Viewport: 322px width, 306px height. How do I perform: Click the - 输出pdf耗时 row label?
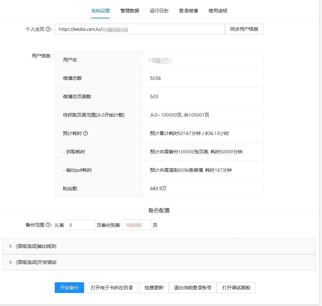pos(77,170)
